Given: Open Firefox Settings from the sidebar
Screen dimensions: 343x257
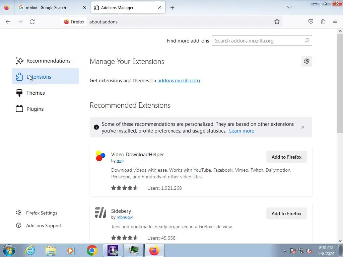Looking at the screenshot, I should click(x=37, y=213).
